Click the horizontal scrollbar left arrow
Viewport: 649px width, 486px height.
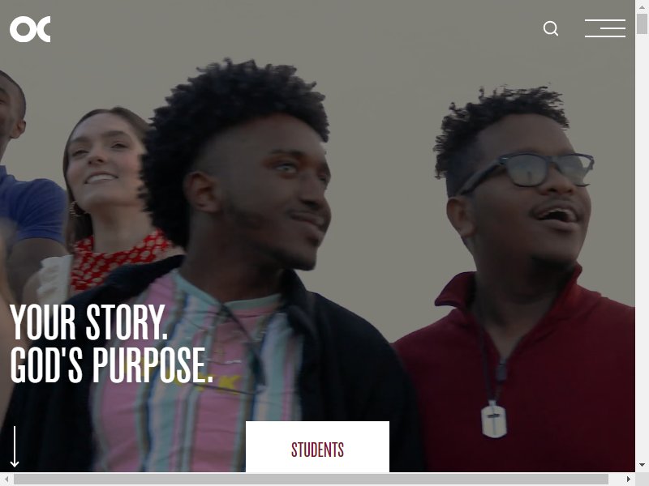pos(6,479)
